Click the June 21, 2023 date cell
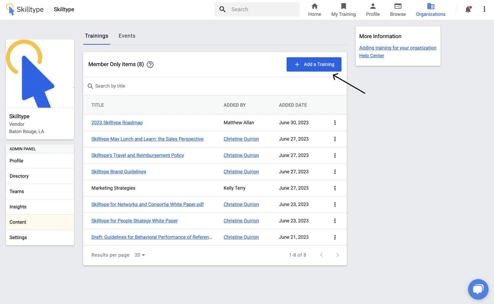Viewport: 494px width, 304px height. (x=294, y=237)
